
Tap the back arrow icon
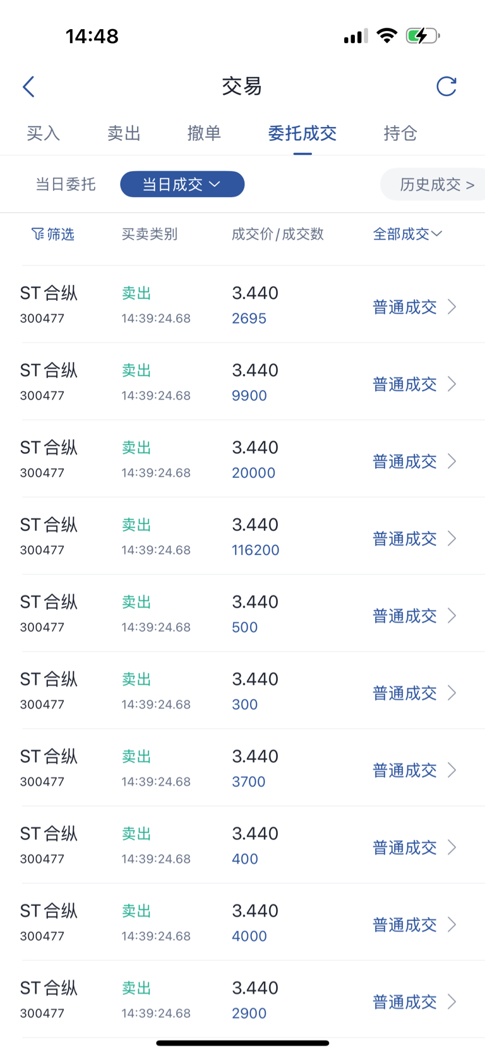28,87
